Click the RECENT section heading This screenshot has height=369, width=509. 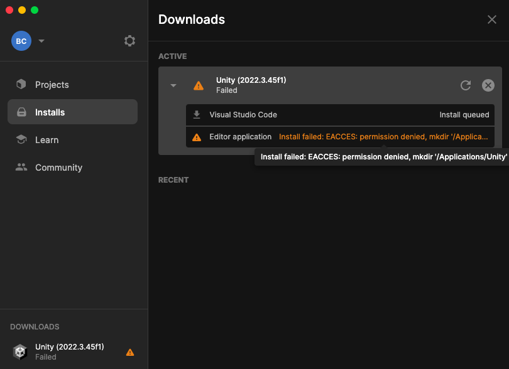click(173, 180)
